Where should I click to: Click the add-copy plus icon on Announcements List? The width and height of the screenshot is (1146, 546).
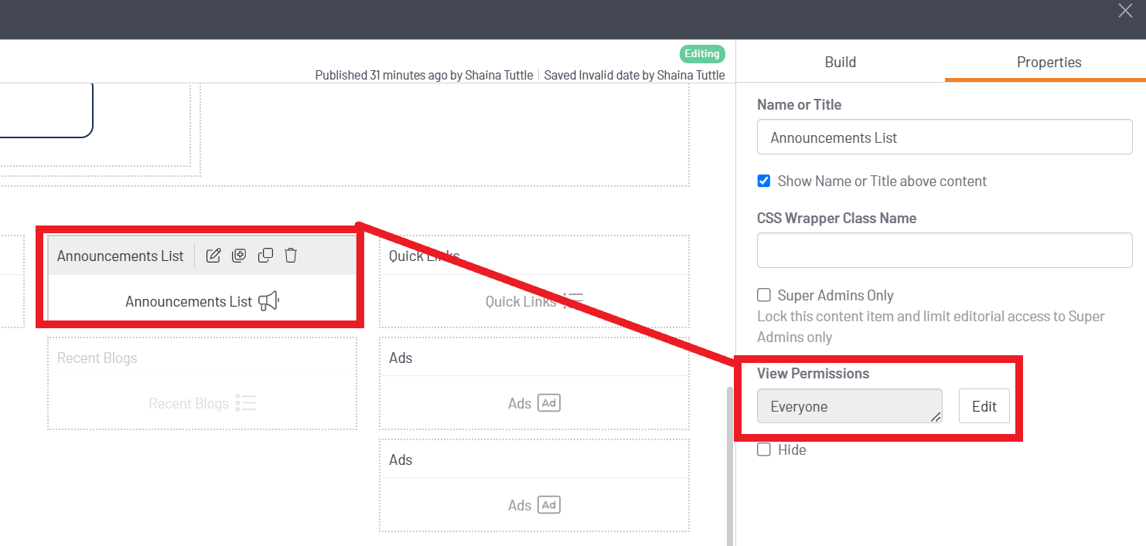point(239,256)
